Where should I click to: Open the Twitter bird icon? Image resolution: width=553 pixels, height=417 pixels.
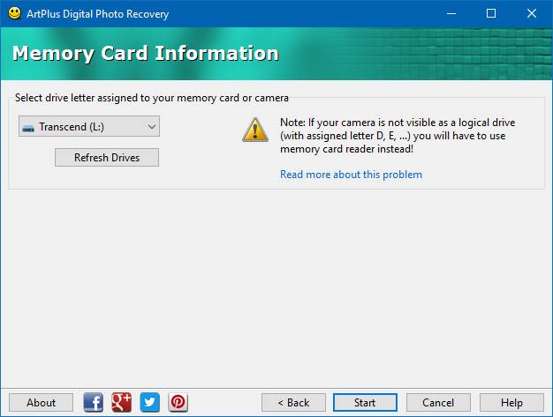click(149, 402)
